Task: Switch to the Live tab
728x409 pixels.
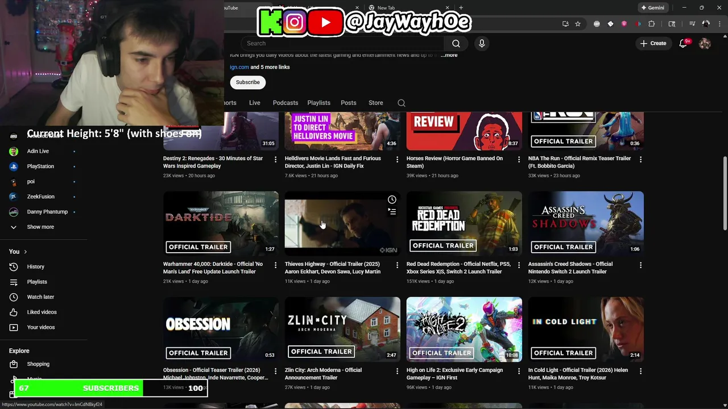Action: coord(254,103)
